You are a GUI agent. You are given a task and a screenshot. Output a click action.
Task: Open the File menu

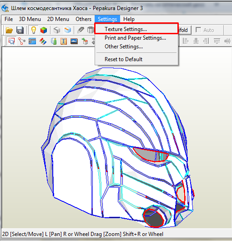[9, 19]
